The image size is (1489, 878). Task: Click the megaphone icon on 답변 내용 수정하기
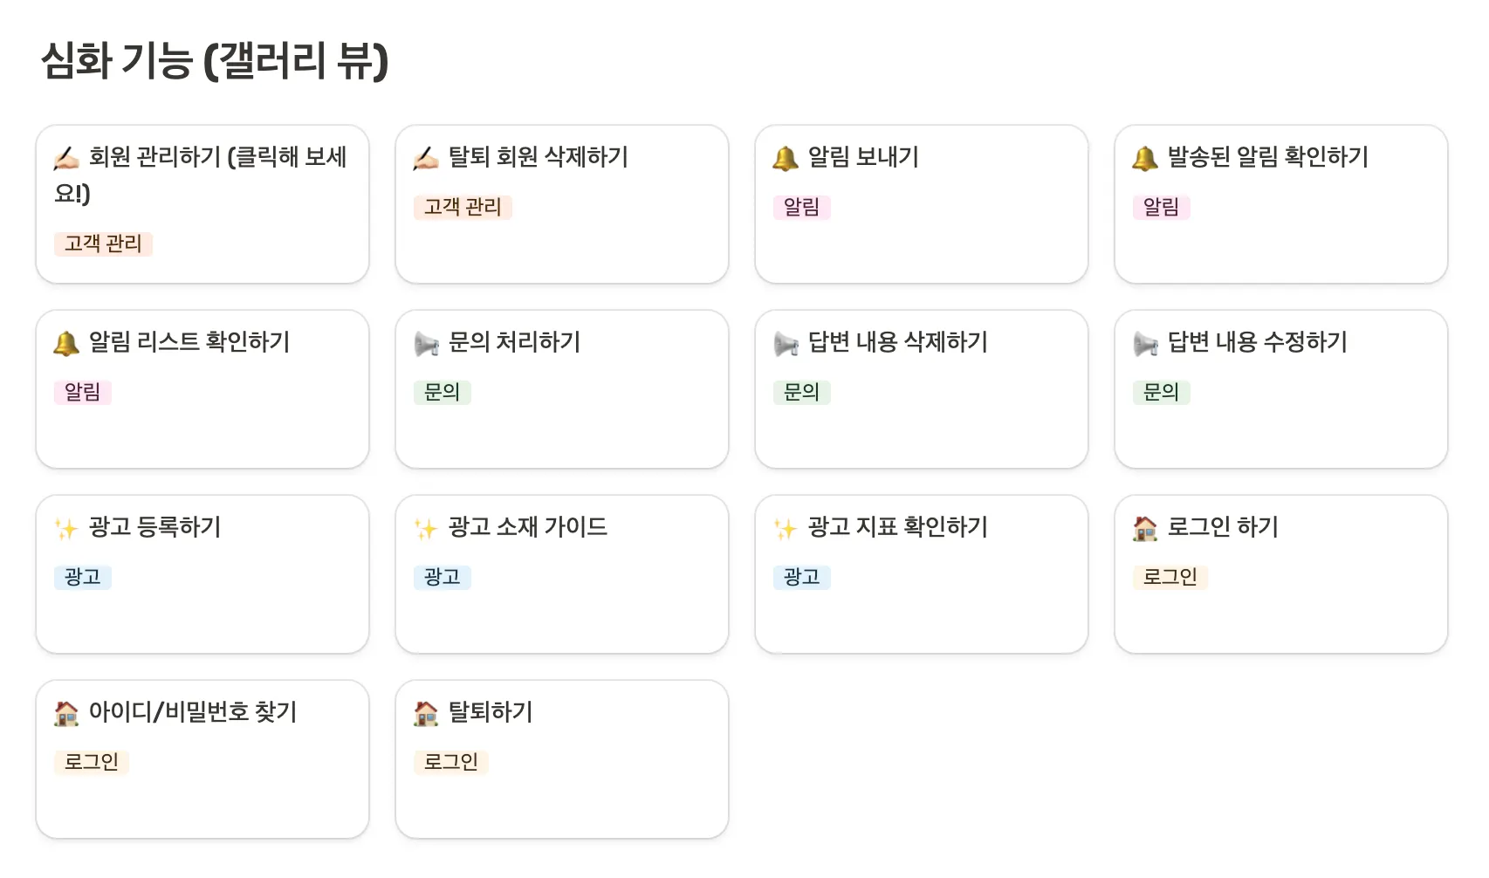1145,343
